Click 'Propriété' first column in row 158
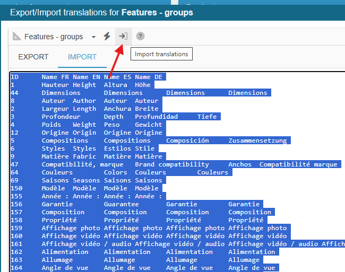 click(x=59, y=220)
